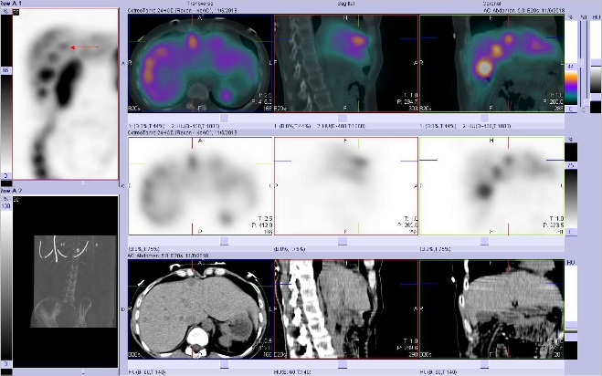Image resolution: width=602 pixels, height=376 pixels.
Task: Click the Row A 2 grayscale intensity bar
Action: click(x=6, y=285)
